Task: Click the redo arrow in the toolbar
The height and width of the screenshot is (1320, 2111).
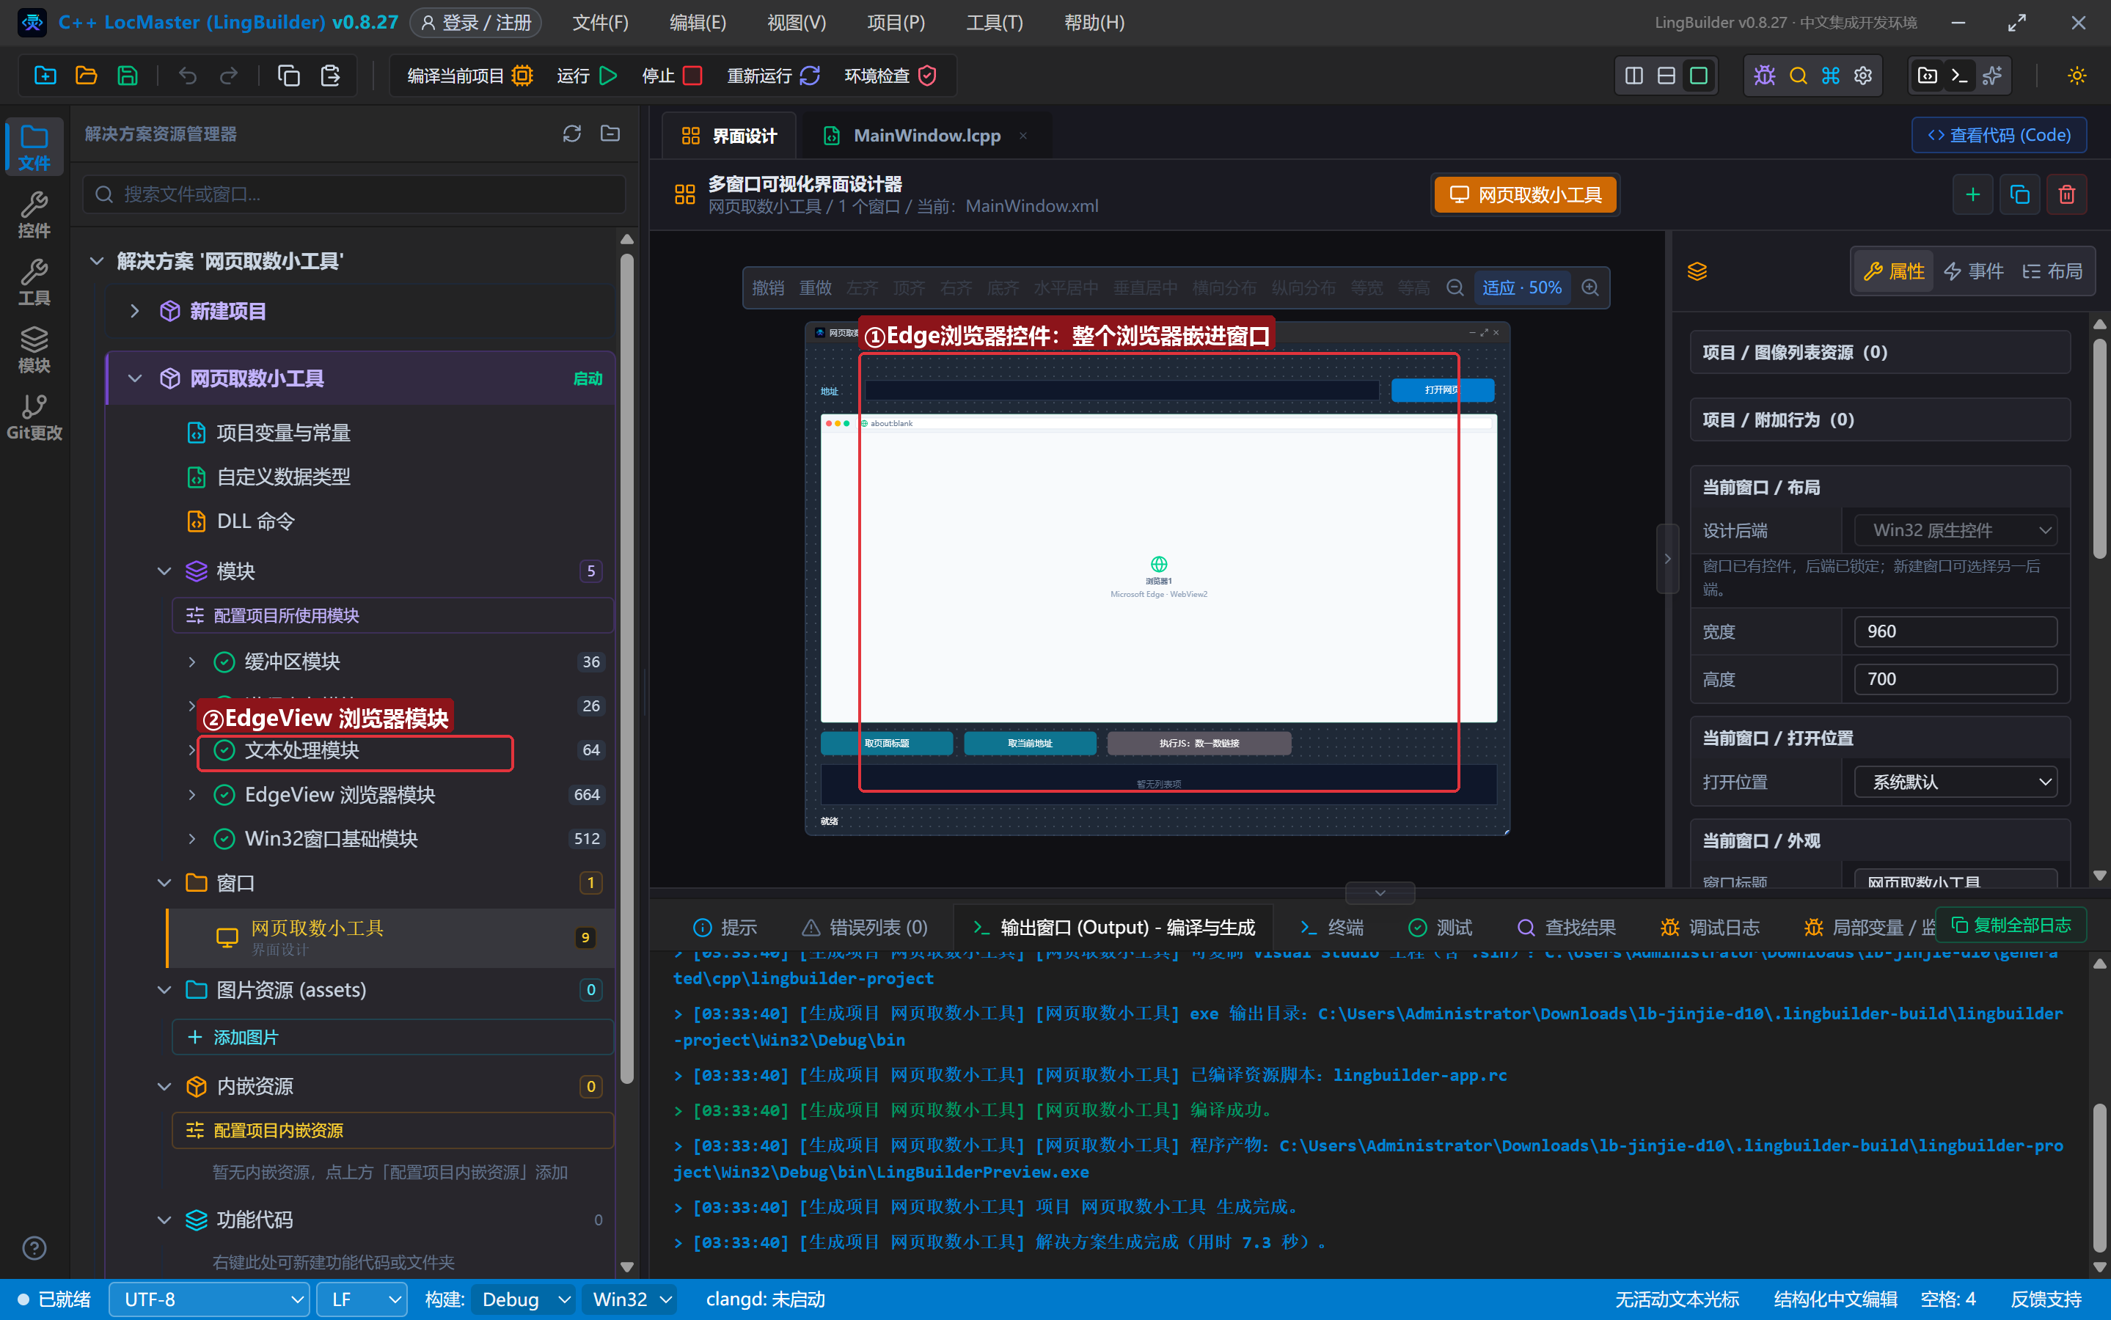Action: click(229, 76)
